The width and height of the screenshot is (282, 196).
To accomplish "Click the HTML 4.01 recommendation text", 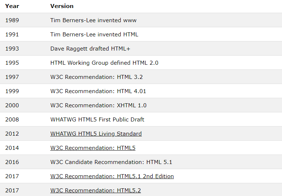I will pos(98,91).
